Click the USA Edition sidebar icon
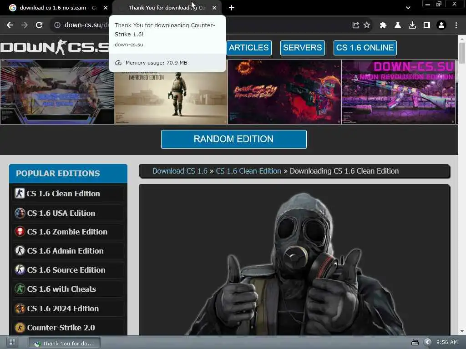Viewport: 466px width, 349px height. 20,213
